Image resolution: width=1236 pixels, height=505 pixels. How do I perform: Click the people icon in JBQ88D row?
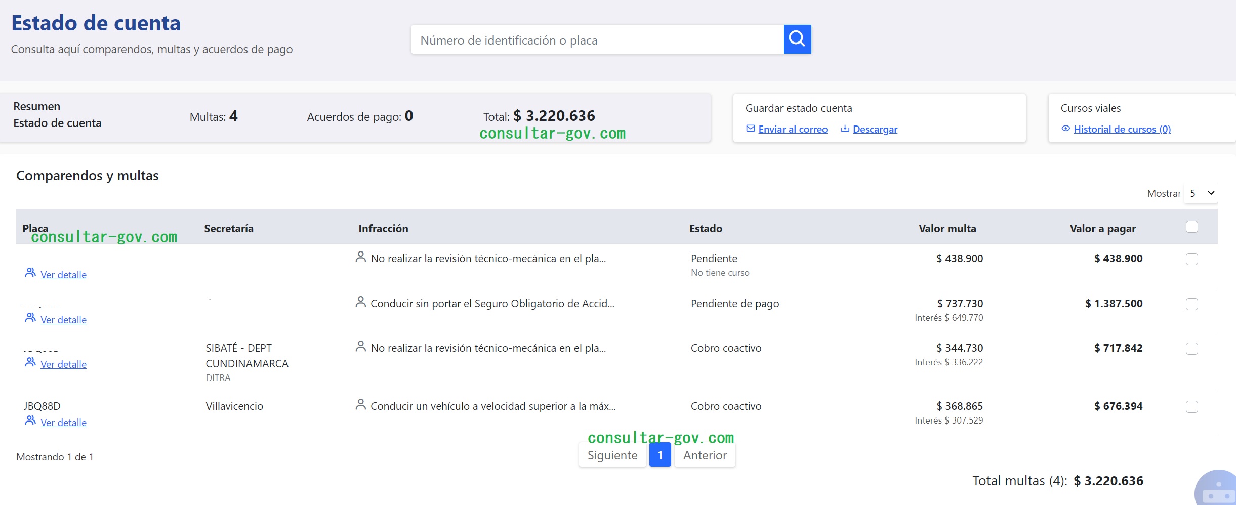(x=30, y=420)
